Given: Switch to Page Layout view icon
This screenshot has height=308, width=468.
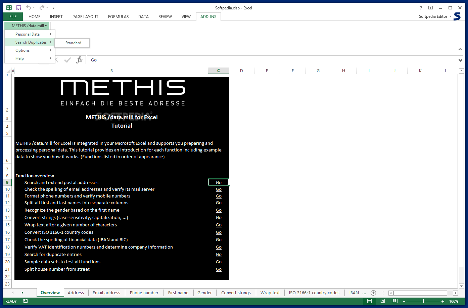Looking at the screenshot, I should coord(382,301).
